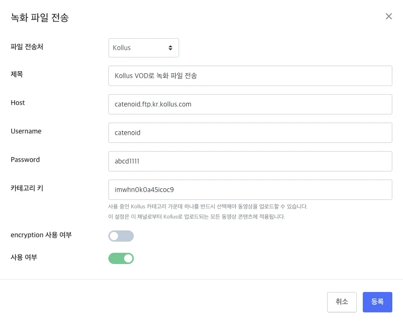Screen dimensions: 403x323
Task: Focus the 제목 input field
Action: (x=250, y=76)
